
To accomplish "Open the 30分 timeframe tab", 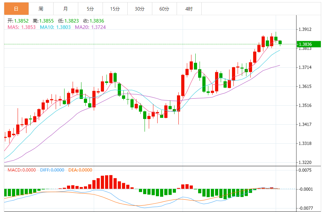I will coord(140,9).
